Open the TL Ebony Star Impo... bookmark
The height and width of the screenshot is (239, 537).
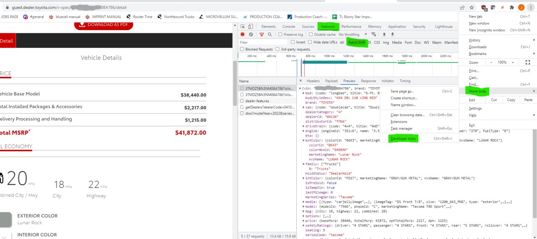click(352, 17)
